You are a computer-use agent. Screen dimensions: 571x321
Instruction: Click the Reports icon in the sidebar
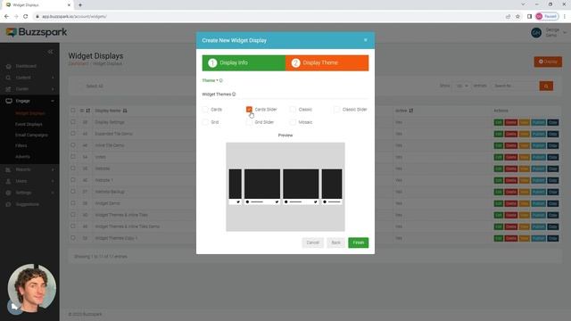click(8, 169)
